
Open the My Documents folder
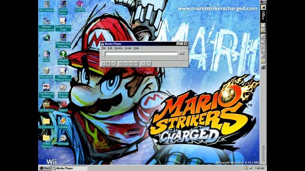click(47, 123)
